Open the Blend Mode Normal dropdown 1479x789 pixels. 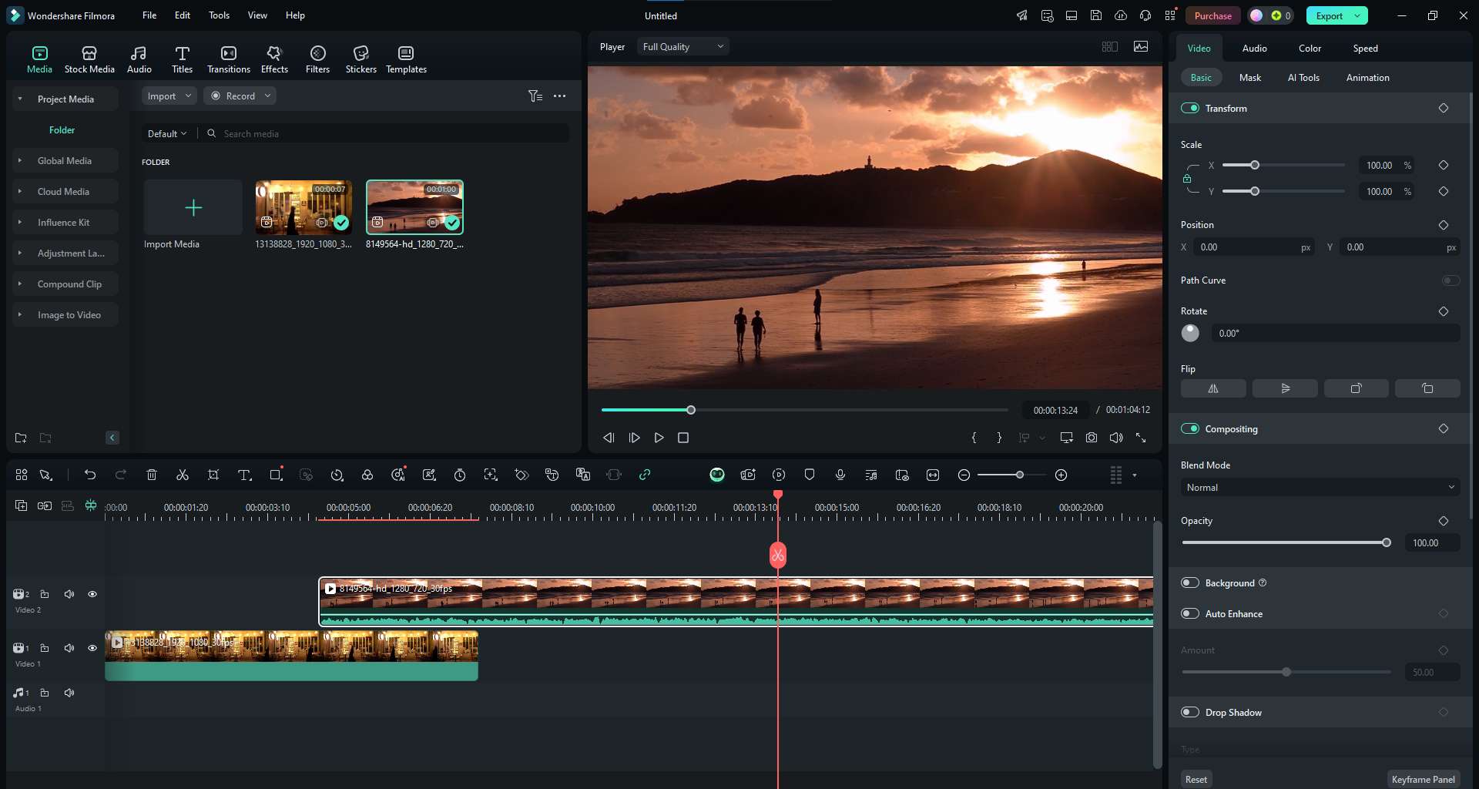(1320, 487)
